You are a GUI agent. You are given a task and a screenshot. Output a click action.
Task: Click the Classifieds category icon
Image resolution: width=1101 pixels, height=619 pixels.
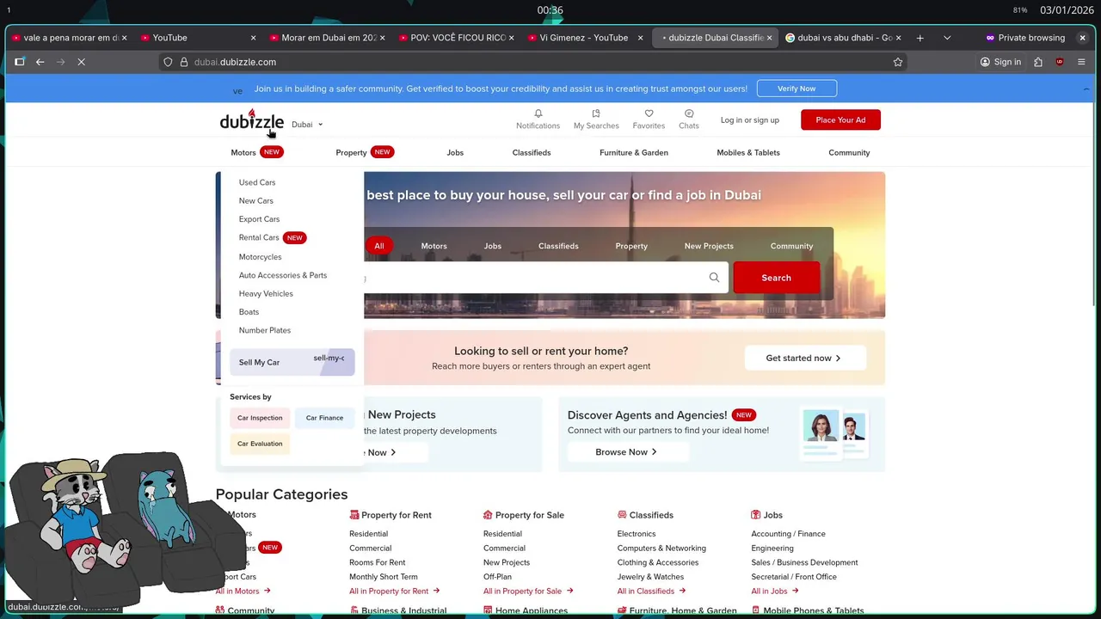(x=622, y=515)
